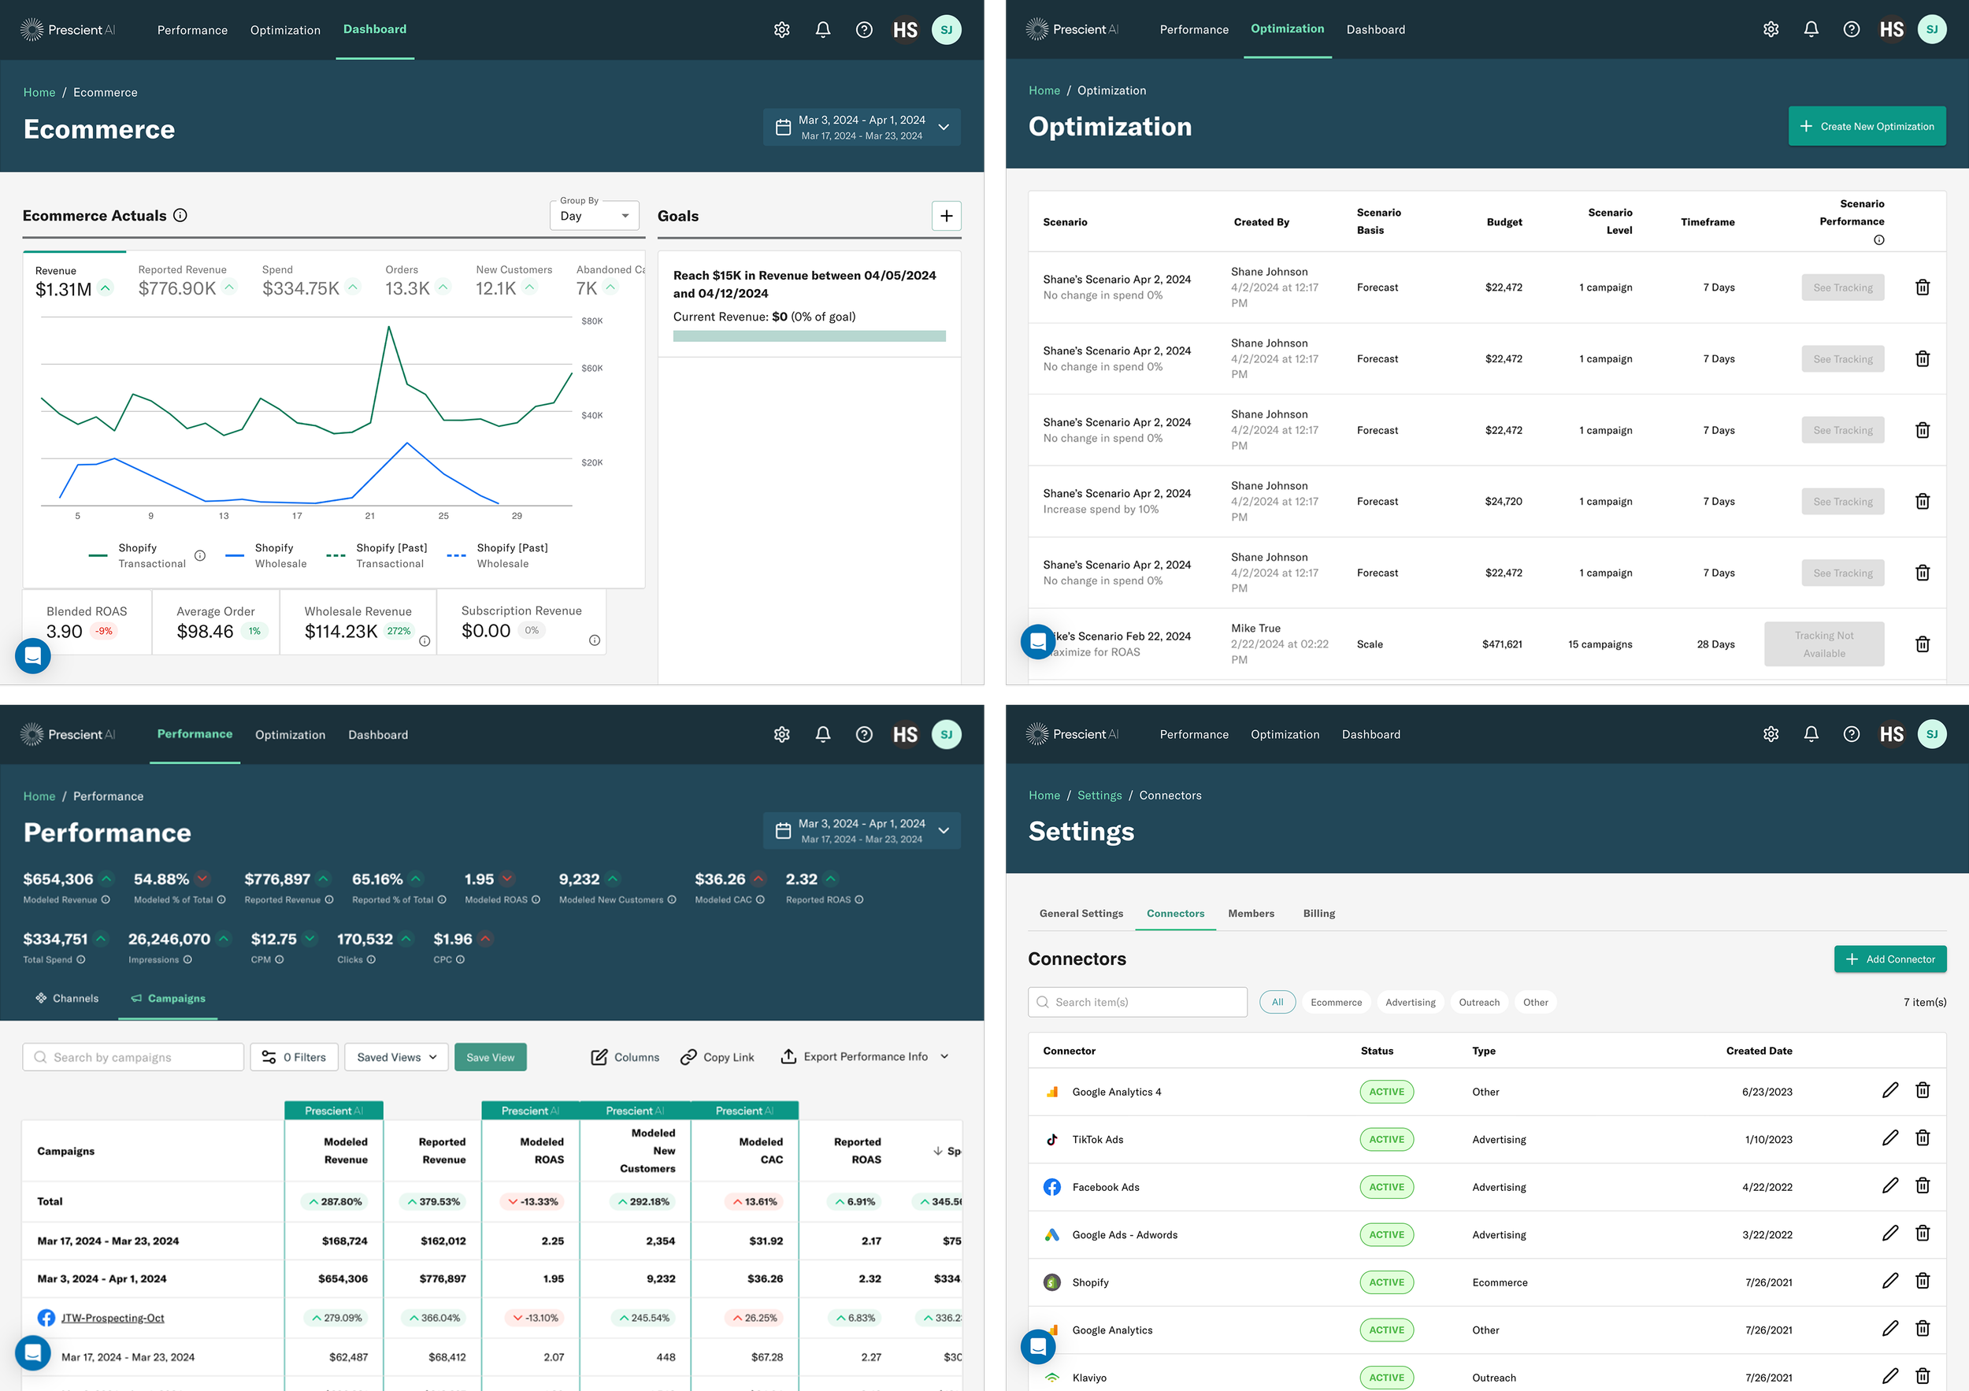Show Ecommerce Actuals info tooltip icon
This screenshot has width=1969, height=1391.
pyautogui.click(x=180, y=215)
